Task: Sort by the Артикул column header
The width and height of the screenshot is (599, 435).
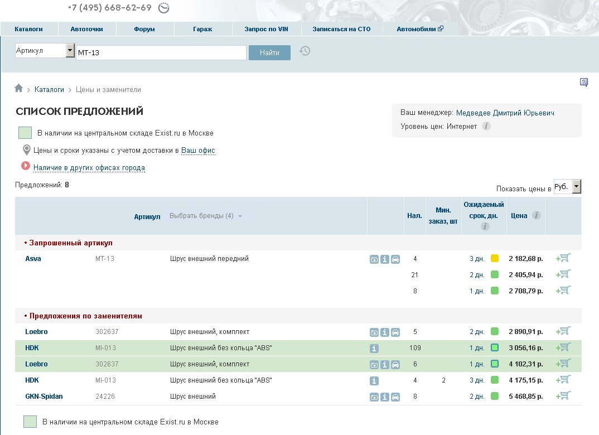Action: coord(147,217)
